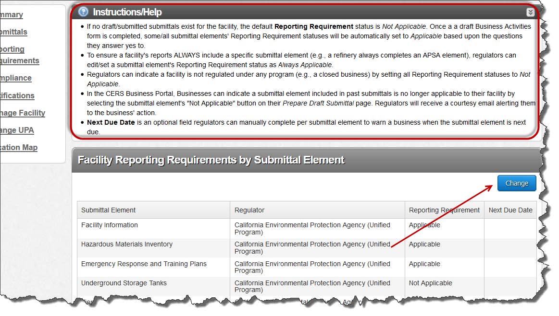Open the Summary sidebar link
The height and width of the screenshot is (316, 559).
[12, 14]
